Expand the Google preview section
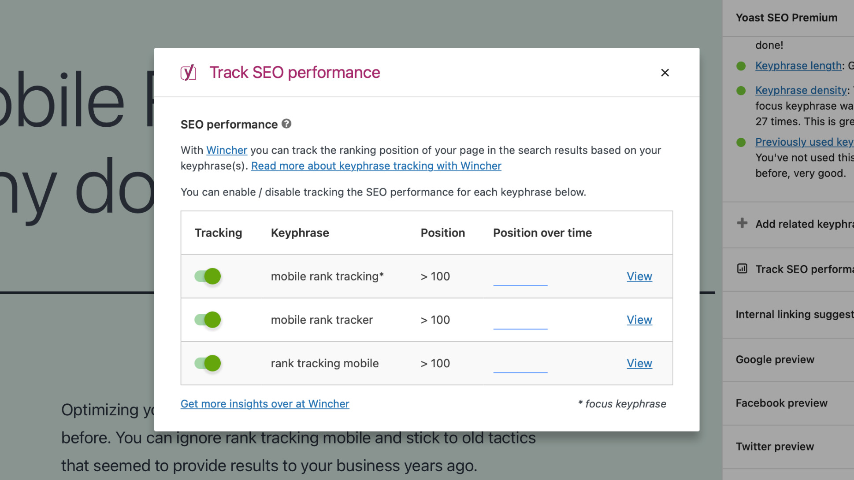The width and height of the screenshot is (854, 480). tap(775, 359)
